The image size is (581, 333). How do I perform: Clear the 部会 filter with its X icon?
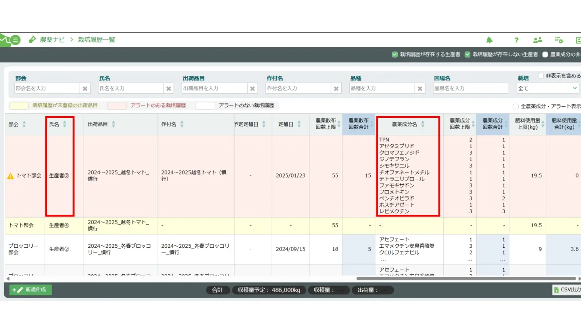click(x=85, y=89)
